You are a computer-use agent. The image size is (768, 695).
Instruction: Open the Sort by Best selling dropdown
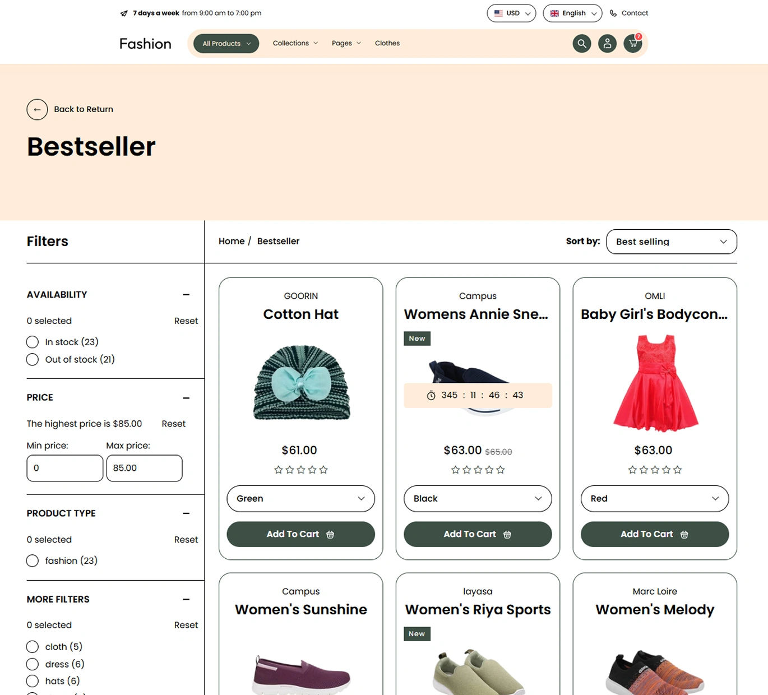pyautogui.click(x=672, y=242)
